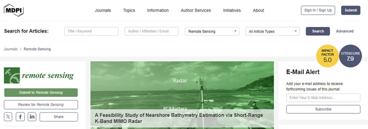The height and width of the screenshot is (129, 368).
Task: Open the Initiatives menu
Action: (232, 10)
